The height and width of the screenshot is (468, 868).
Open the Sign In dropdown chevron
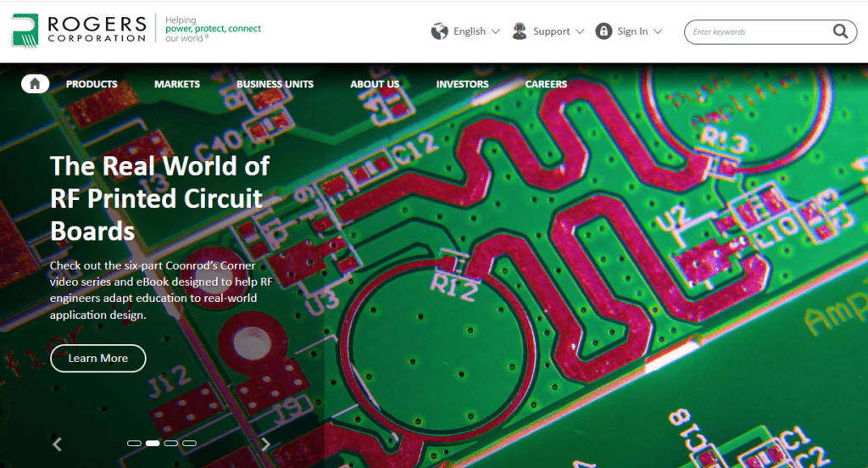point(658,31)
